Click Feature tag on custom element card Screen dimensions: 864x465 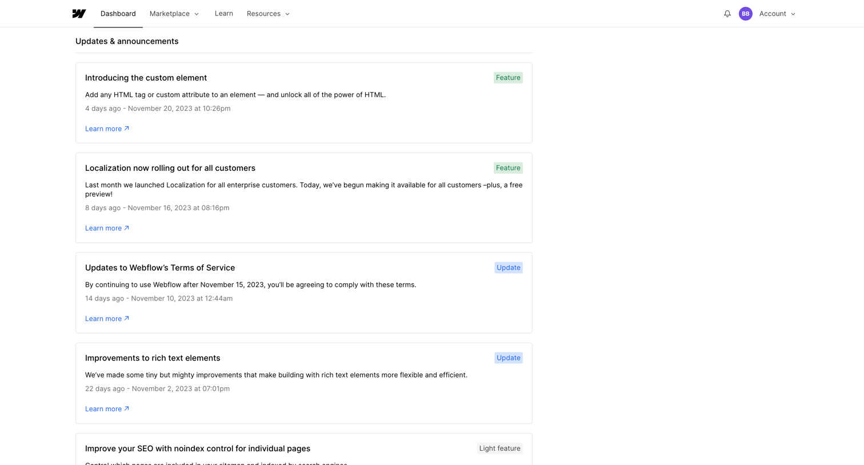(508, 78)
